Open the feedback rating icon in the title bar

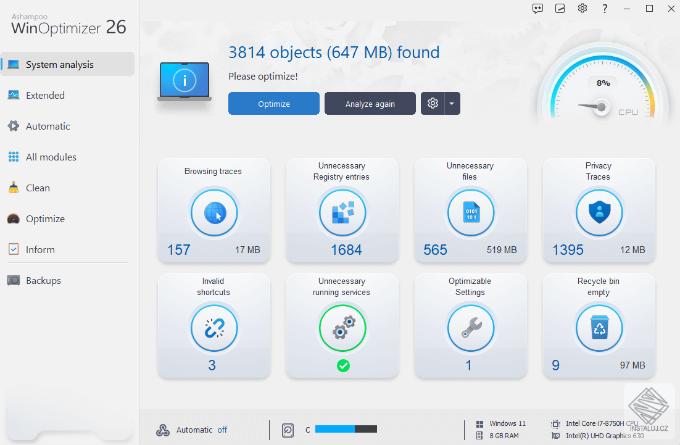click(537, 9)
